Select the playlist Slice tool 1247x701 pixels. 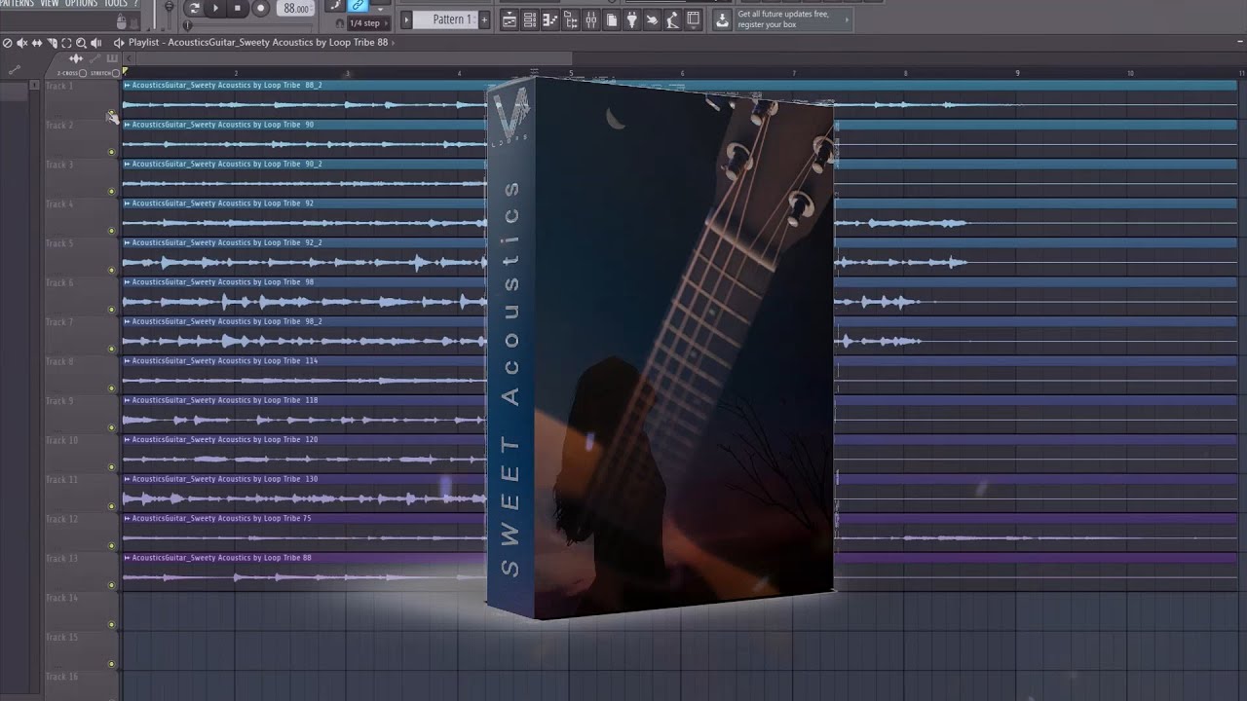coord(53,43)
